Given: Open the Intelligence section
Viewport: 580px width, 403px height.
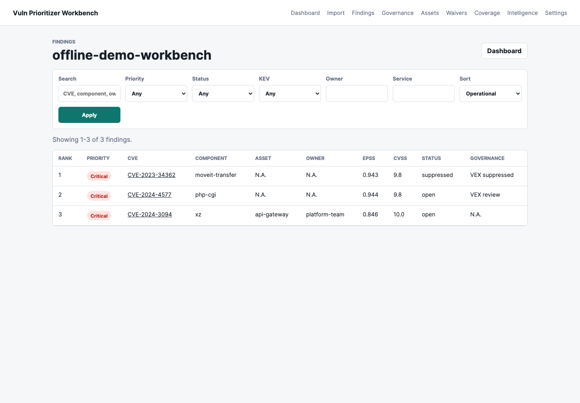Looking at the screenshot, I should click(x=522, y=13).
